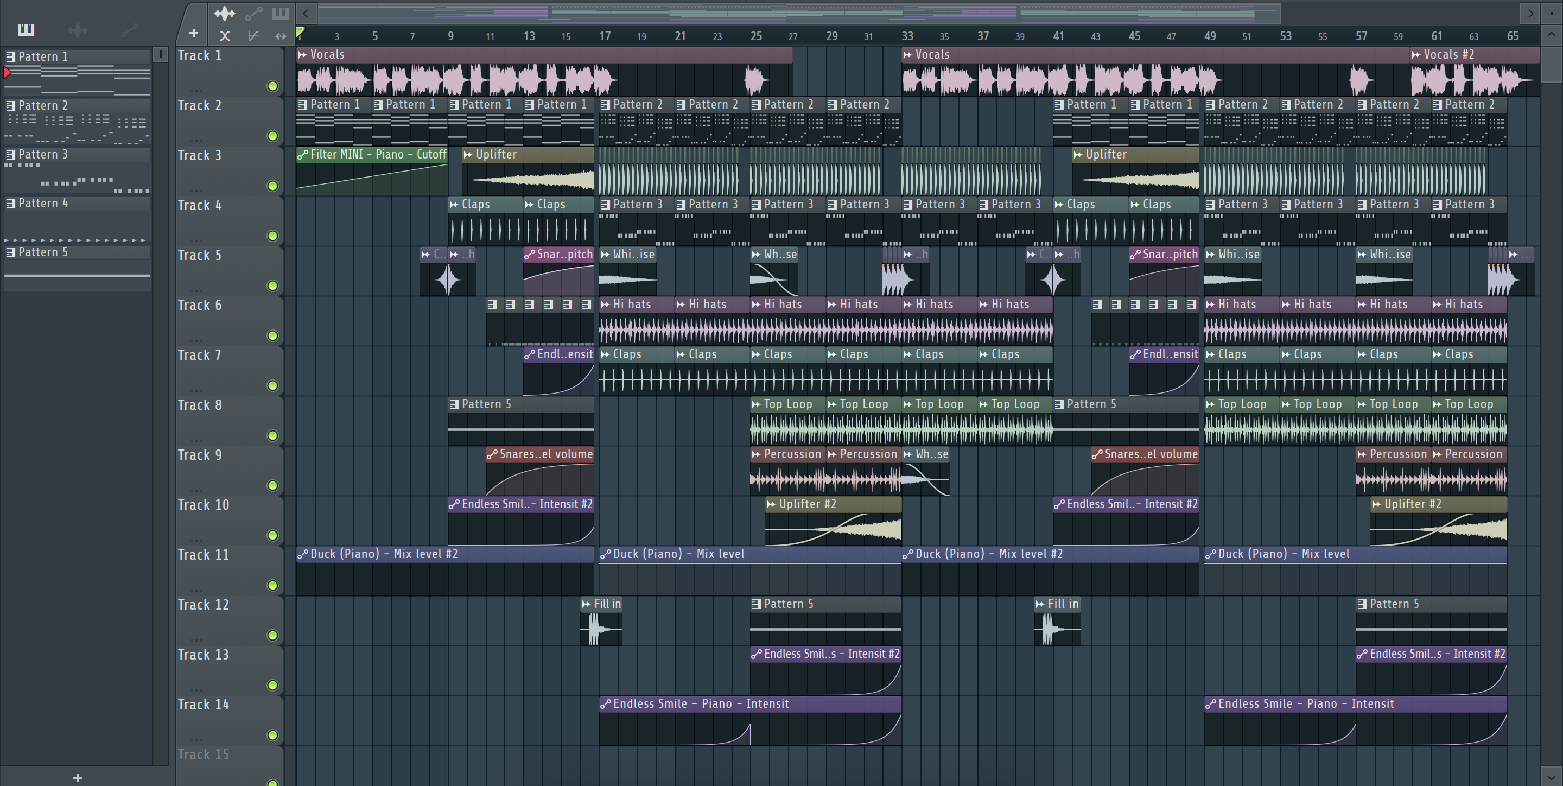Open the Vocals #2 clip menu icon
Image resolution: width=1563 pixels, height=786 pixels.
pyautogui.click(x=1416, y=55)
